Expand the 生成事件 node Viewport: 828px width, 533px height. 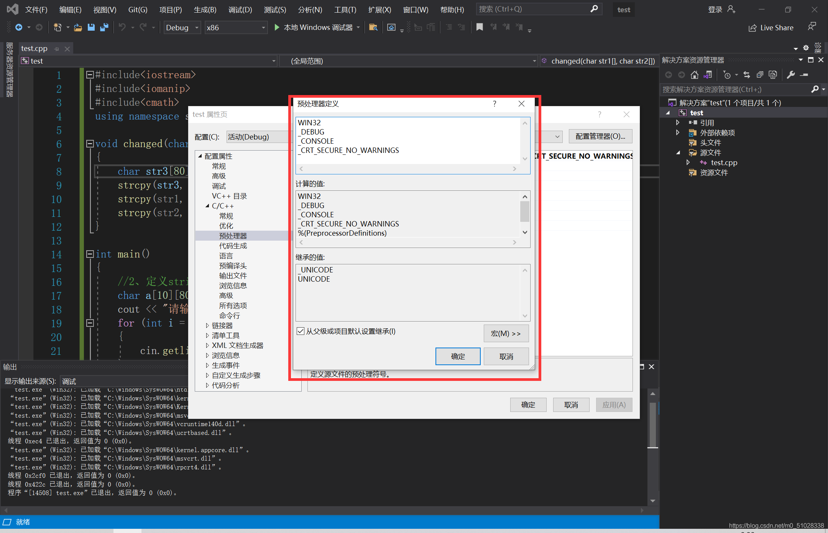[x=207, y=366]
